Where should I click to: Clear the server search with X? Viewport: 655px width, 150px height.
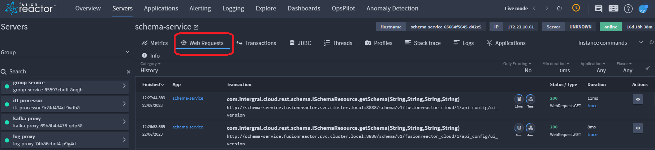point(128,72)
